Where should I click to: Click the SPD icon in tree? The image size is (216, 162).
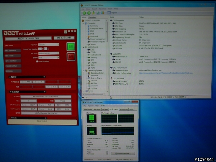click(88, 60)
